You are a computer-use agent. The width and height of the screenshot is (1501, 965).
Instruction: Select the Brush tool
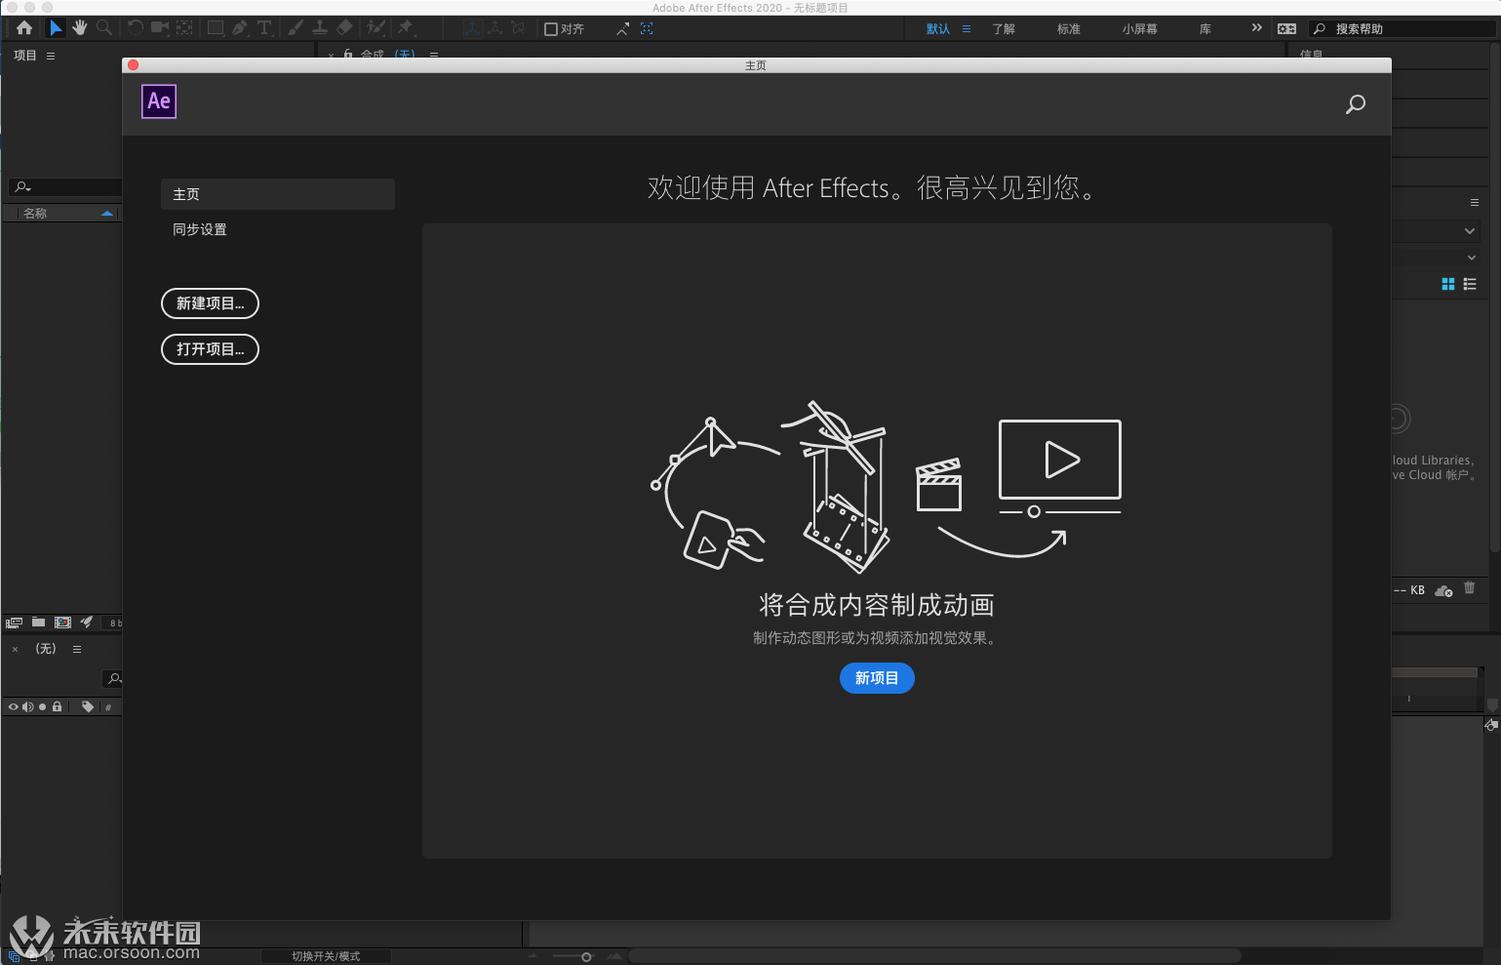click(x=296, y=28)
